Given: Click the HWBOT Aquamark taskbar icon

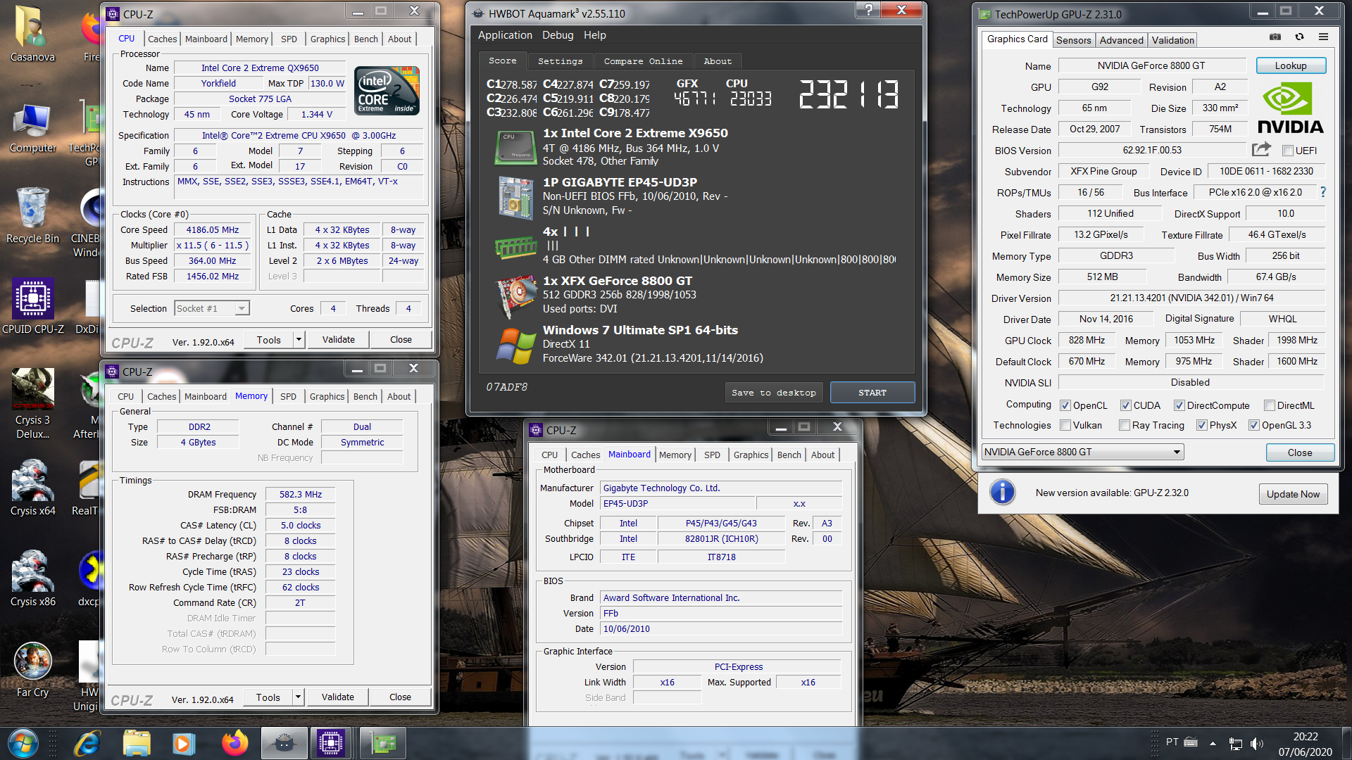Looking at the screenshot, I should pyautogui.click(x=284, y=743).
